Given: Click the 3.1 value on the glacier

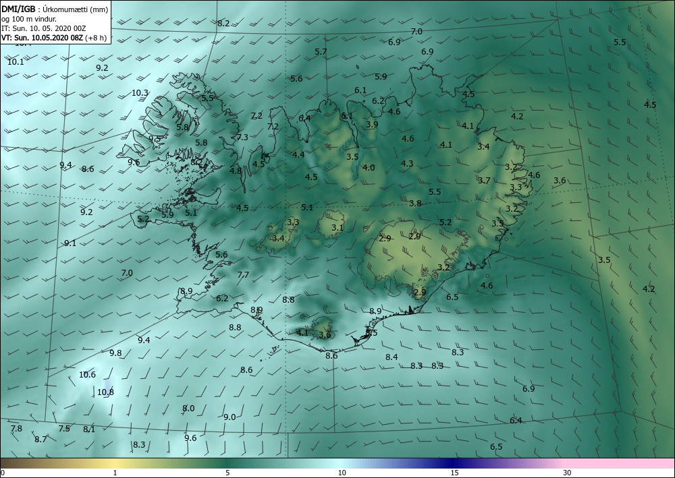Looking at the screenshot, I should (x=337, y=227).
